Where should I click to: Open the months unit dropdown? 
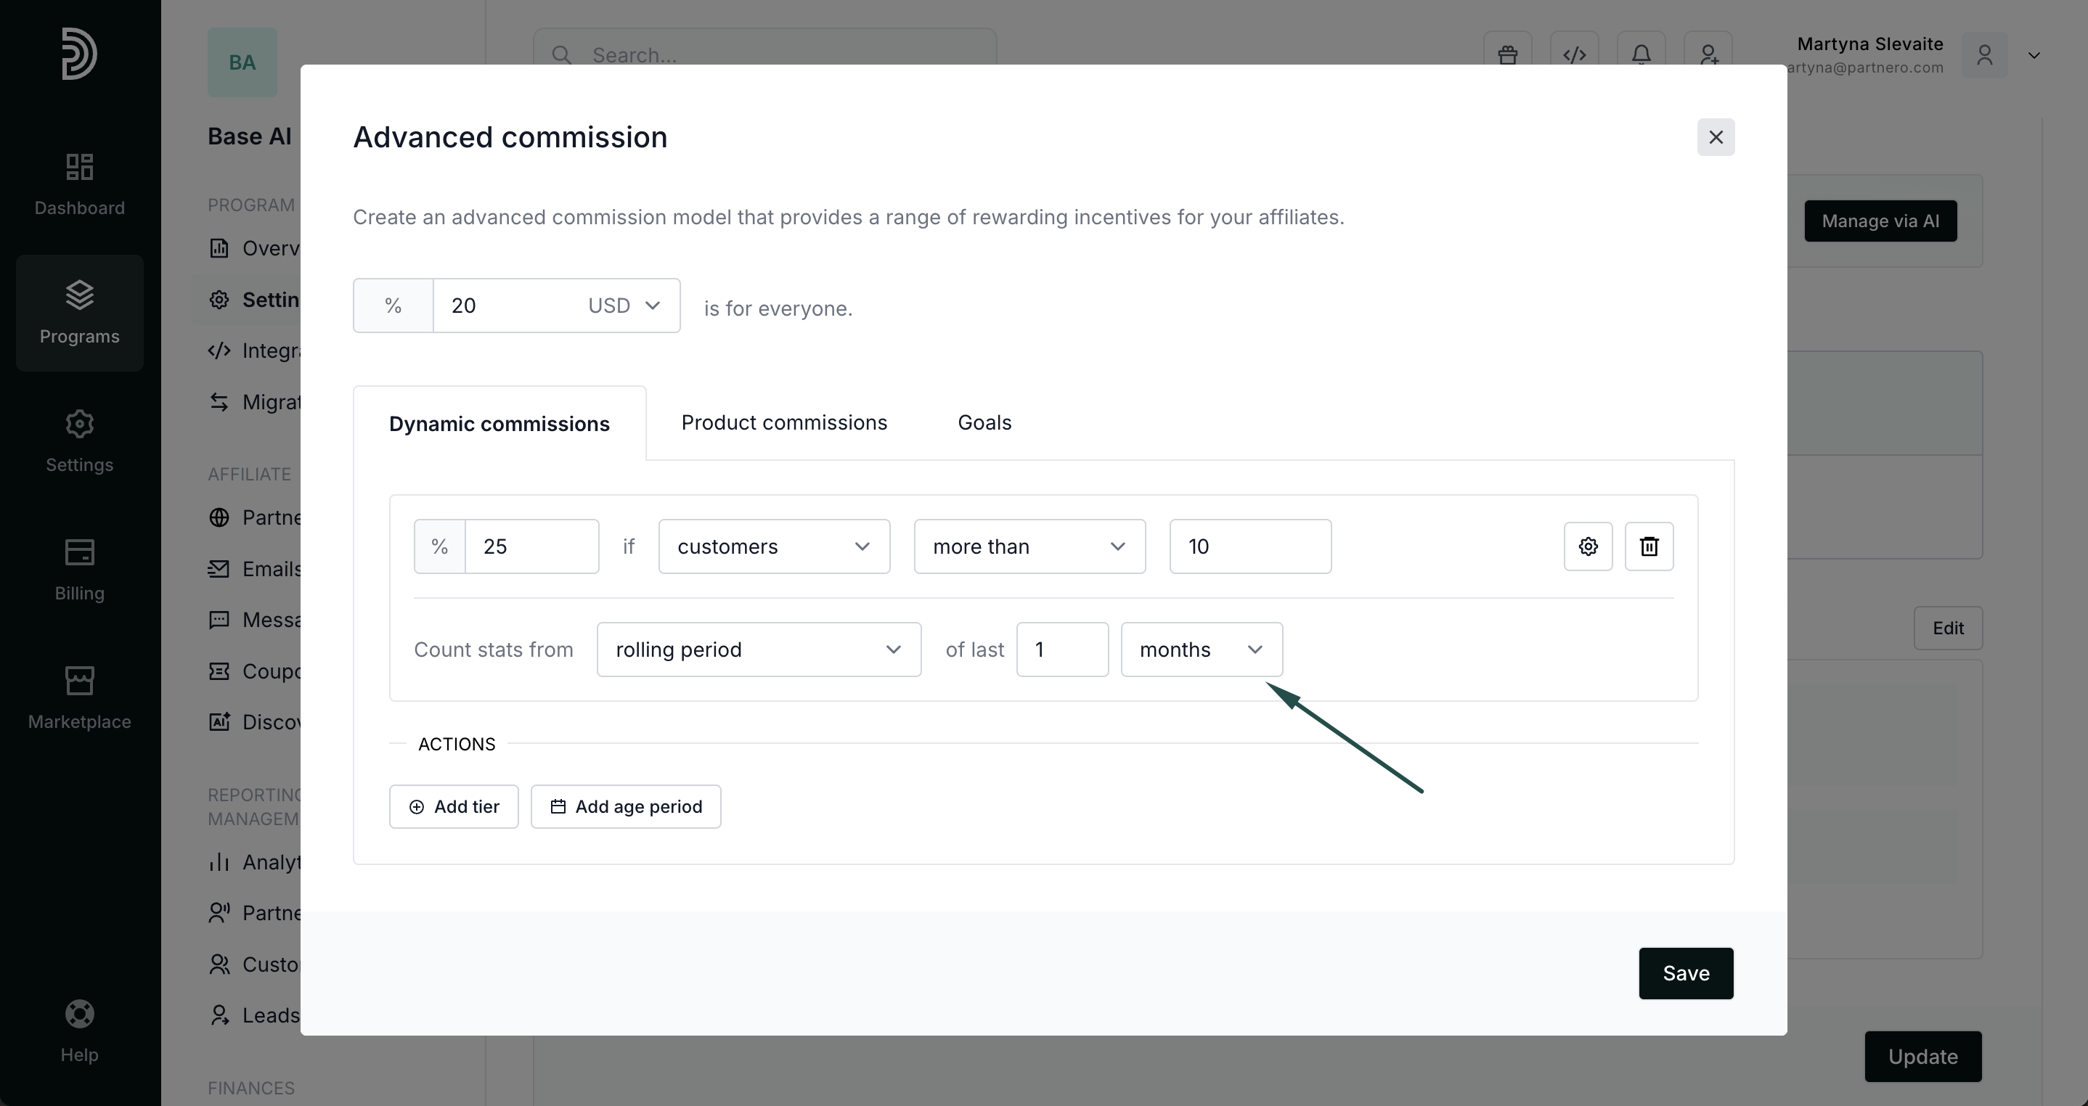click(x=1200, y=649)
